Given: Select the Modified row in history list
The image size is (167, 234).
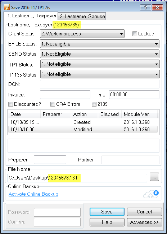Looking at the screenshot, I should click(x=83, y=129).
